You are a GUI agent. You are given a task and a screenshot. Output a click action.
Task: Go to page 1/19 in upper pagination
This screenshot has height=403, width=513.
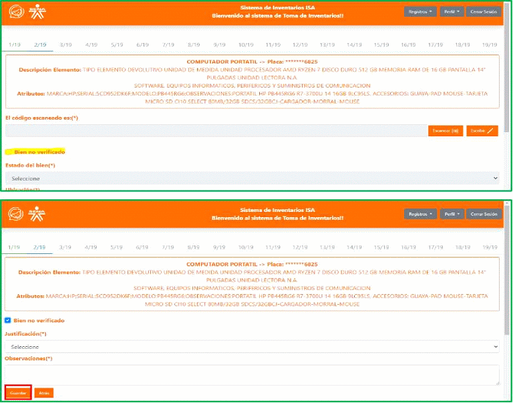click(x=14, y=45)
